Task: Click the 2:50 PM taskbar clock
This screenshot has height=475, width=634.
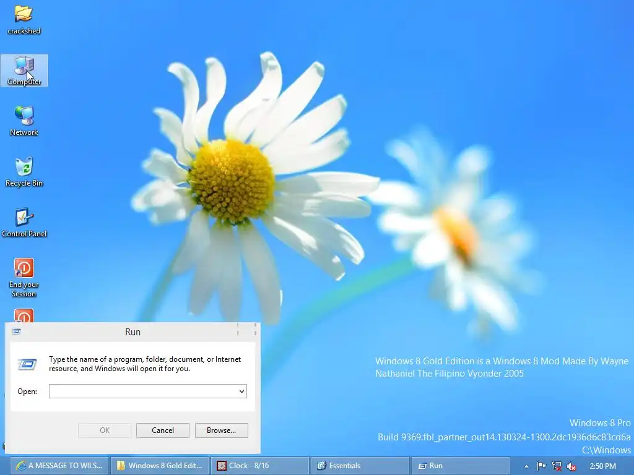Action: click(602, 466)
